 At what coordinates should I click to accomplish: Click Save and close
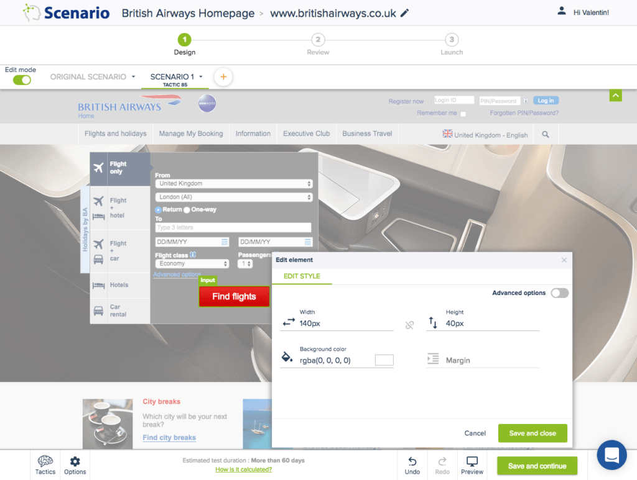tap(532, 433)
